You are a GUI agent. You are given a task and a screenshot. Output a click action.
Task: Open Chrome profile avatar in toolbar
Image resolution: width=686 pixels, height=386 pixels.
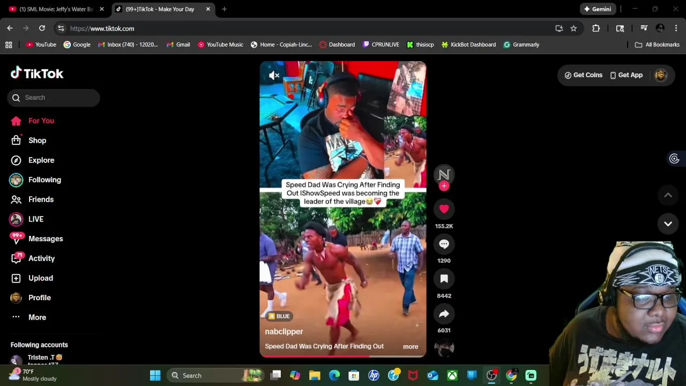[660, 28]
